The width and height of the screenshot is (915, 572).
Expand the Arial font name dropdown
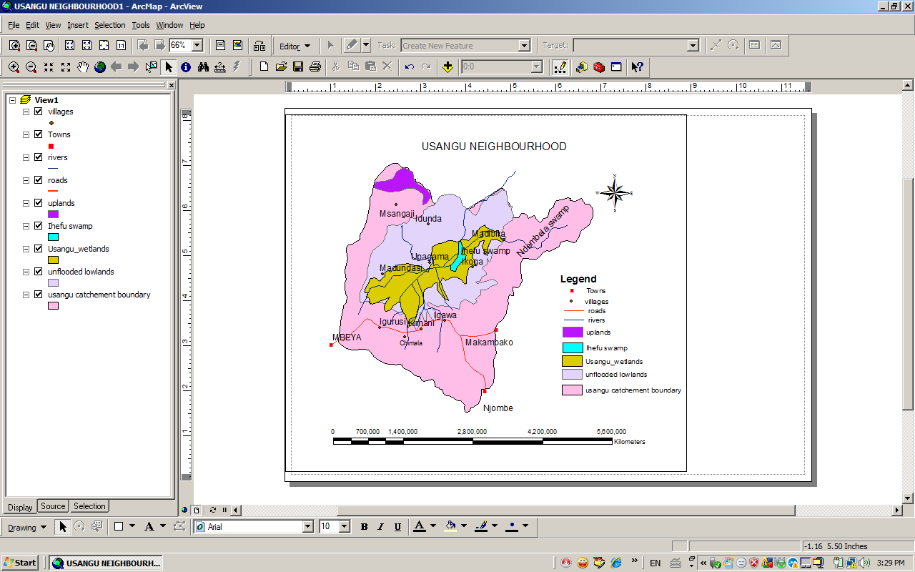pyautogui.click(x=308, y=527)
